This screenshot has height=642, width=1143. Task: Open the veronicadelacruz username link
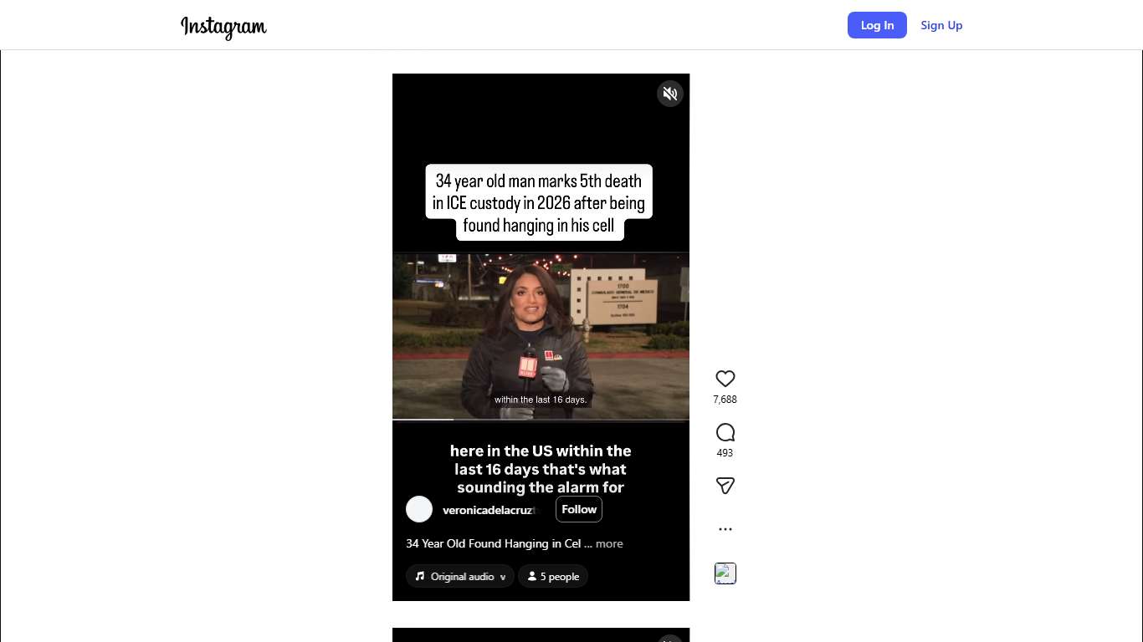489,510
